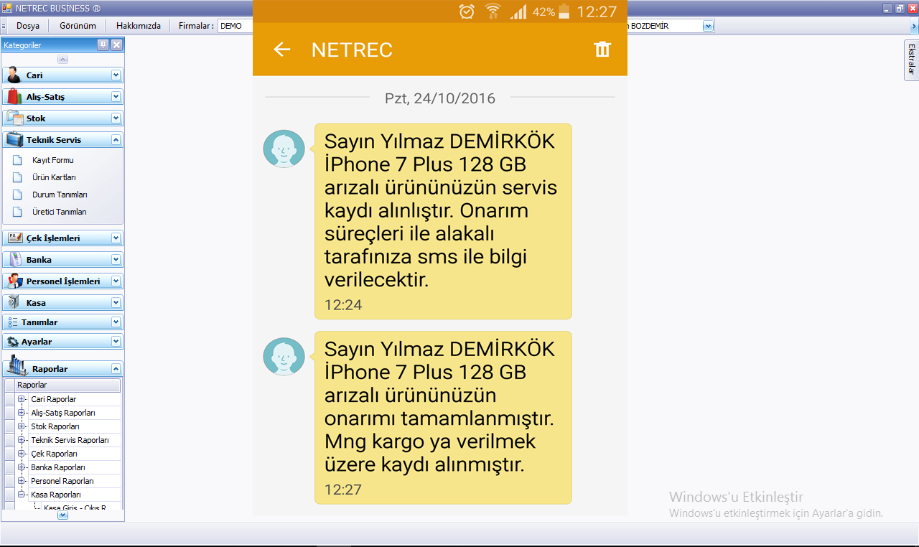Tap the message mentioning "servis kaydı alınlıştır"
Screen dimensions: 919x547
coord(443,221)
